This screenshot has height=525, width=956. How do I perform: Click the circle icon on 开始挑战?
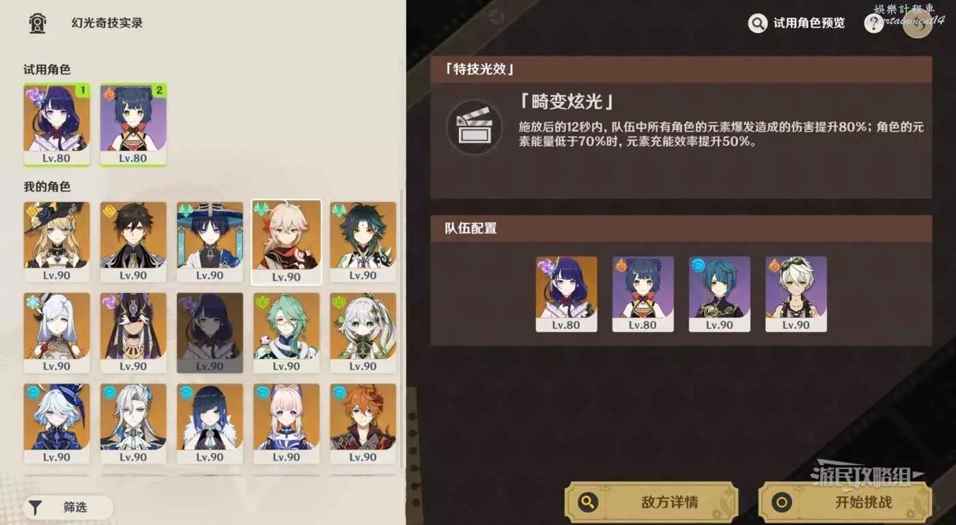[782, 503]
